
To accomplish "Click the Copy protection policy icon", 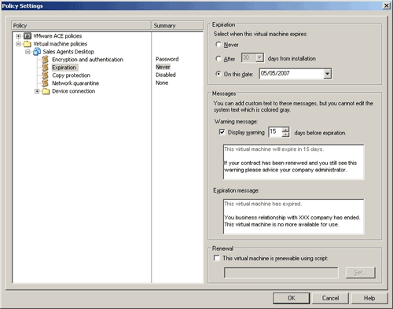I will [46, 75].
